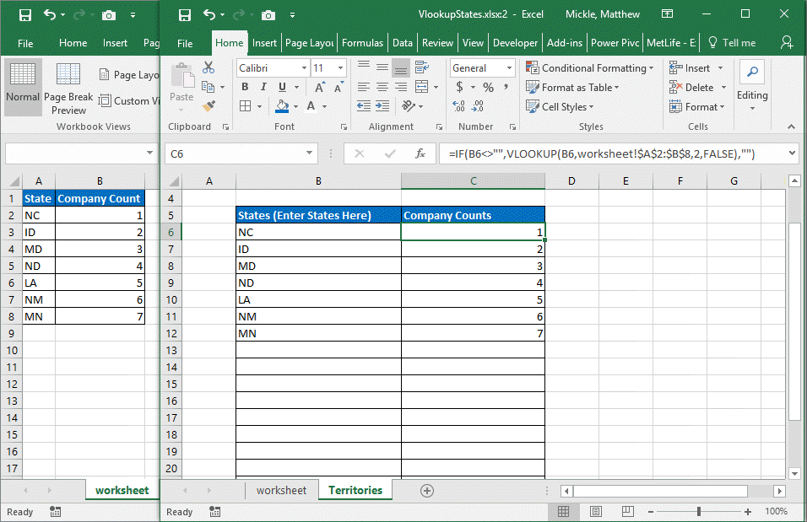Click the Align Left icon
The height and width of the screenshot is (522, 807).
(364, 87)
